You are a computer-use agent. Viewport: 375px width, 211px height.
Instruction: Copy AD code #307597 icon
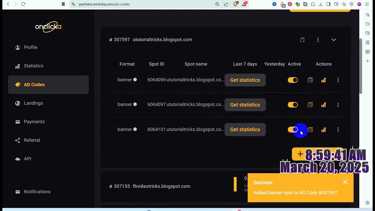[302, 40]
